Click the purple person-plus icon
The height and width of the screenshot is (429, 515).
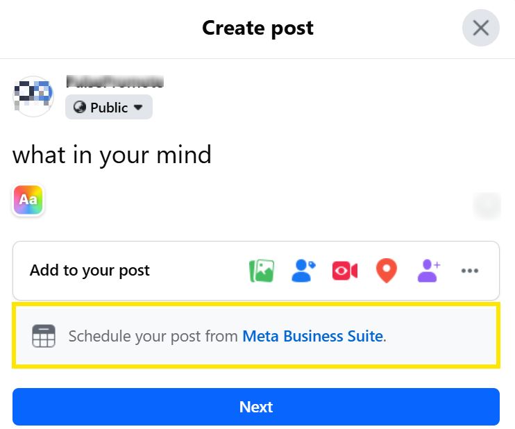pyautogui.click(x=428, y=271)
